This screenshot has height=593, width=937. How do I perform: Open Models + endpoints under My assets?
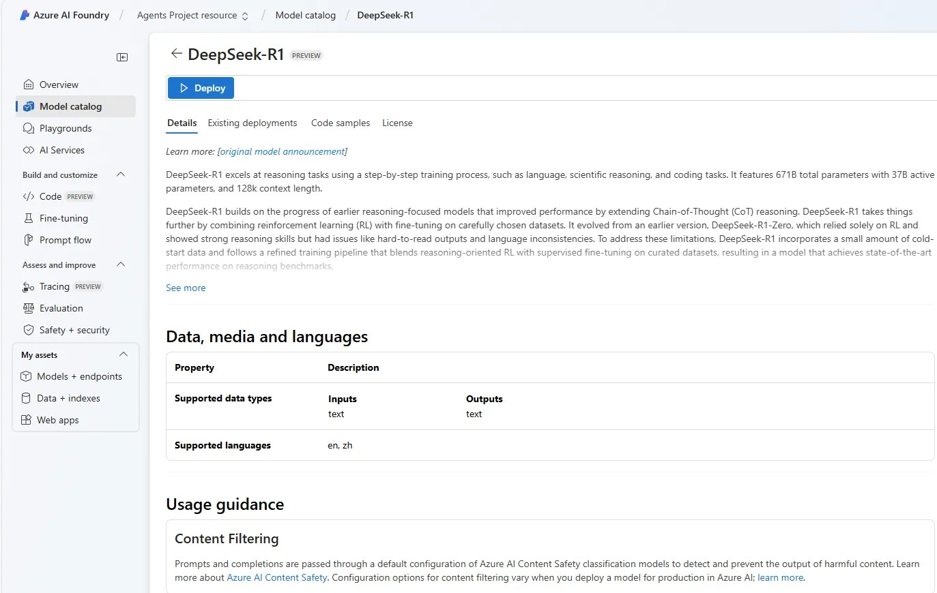(80, 376)
